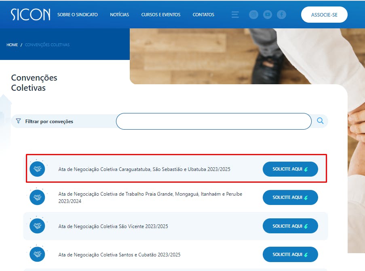Click the Filtrar por conveções label
365x271 pixels.
tap(49, 122)
